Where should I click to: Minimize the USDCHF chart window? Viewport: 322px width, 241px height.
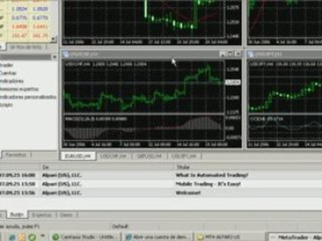pos(223,54)
